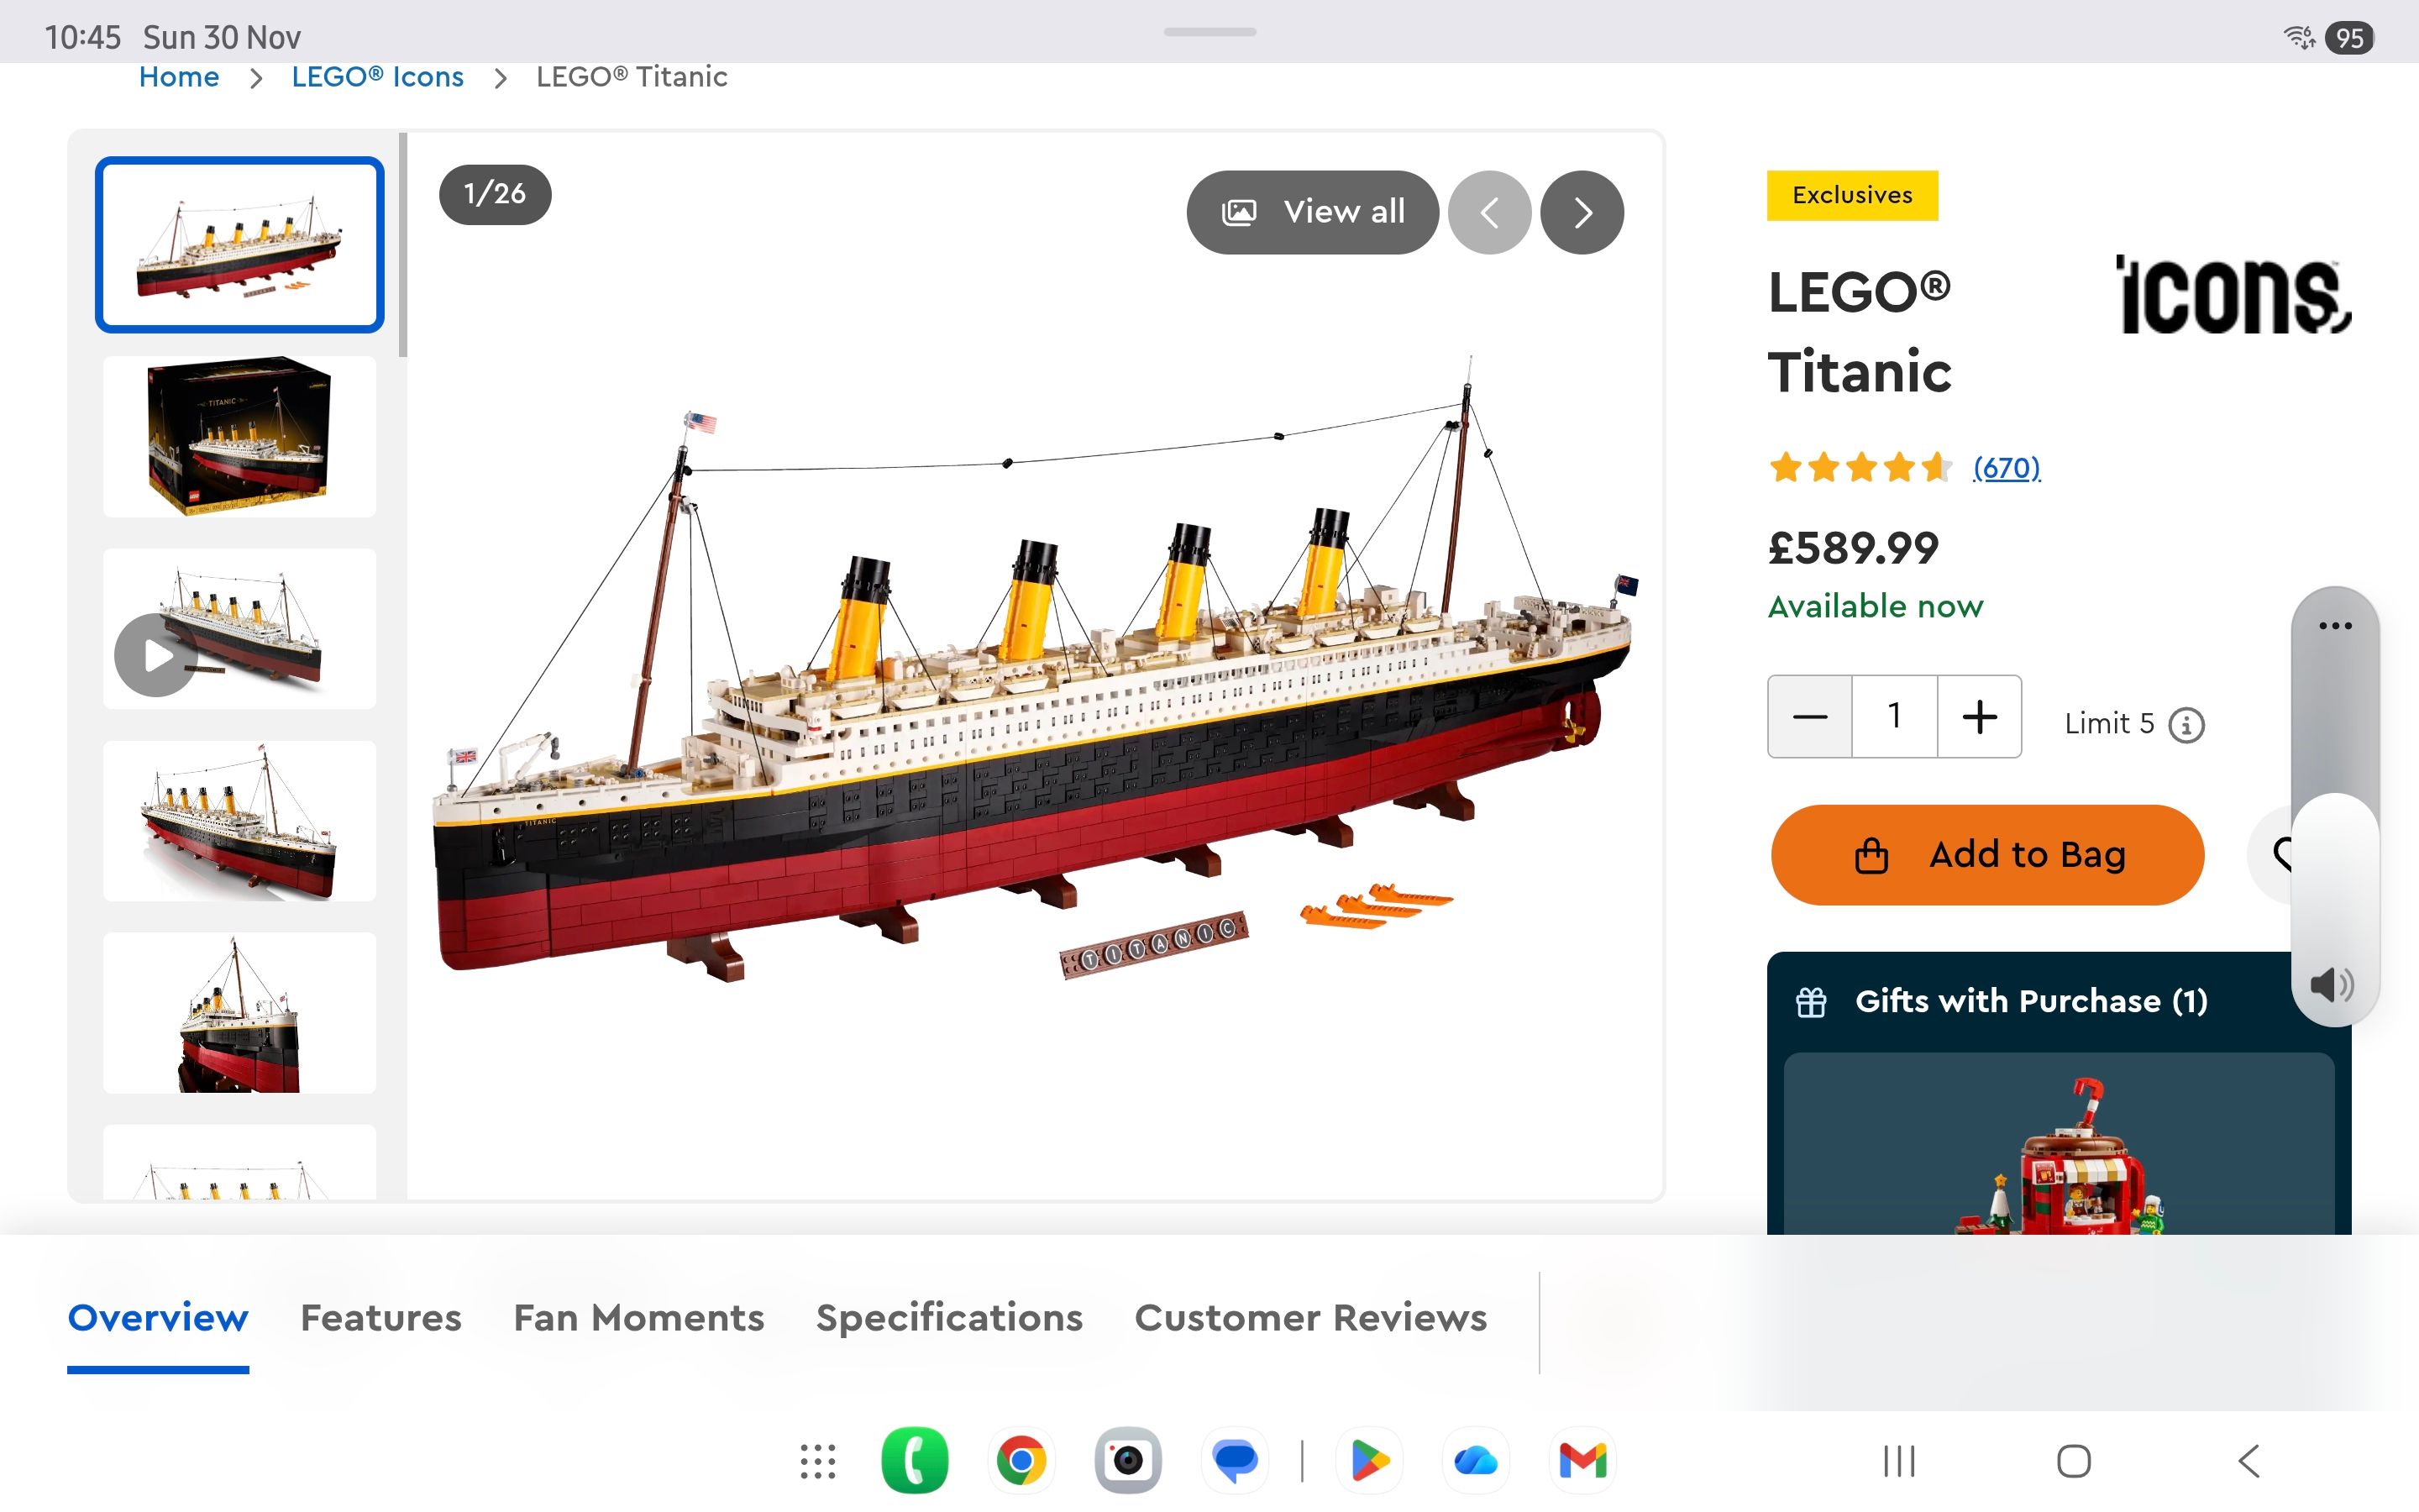Adjust the volume slider
This screenshot has height=1512, width=2419.
2335,800
